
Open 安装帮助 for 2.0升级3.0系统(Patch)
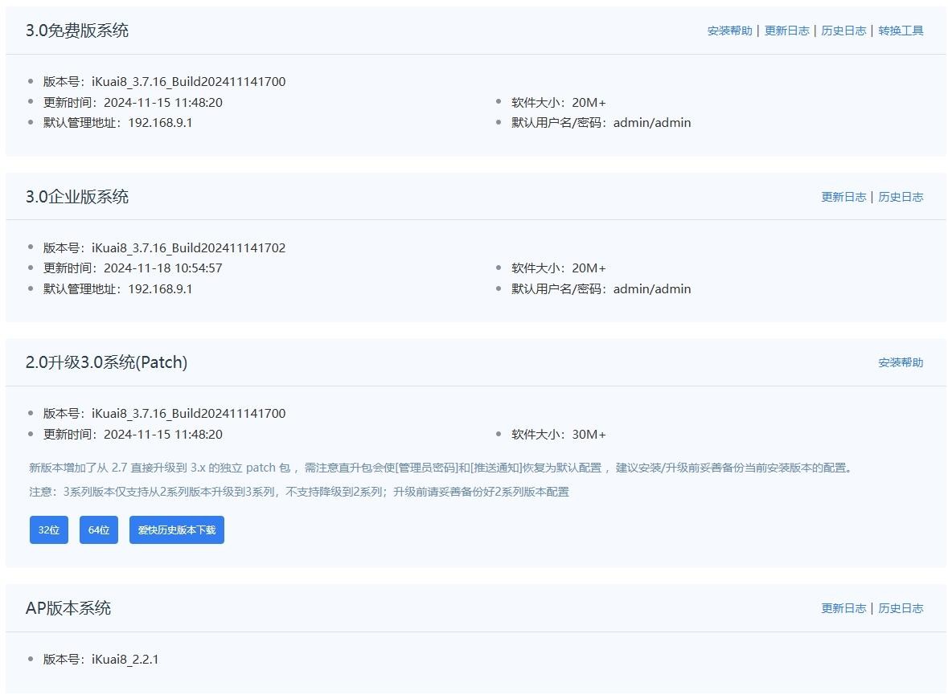click(x=901, y=362)
